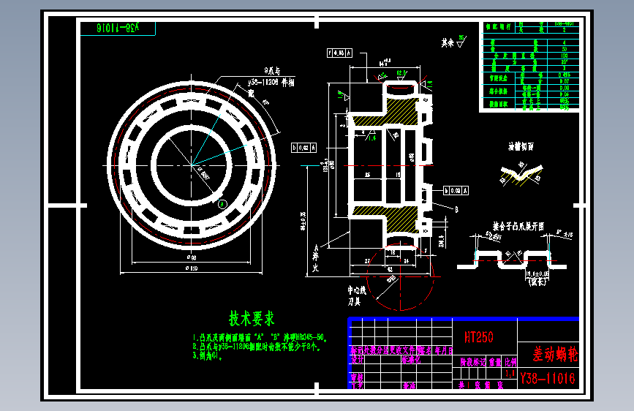Screen dimensions: 634x411
Task: Select the oil groove section hatching
Action: point(521,176)
